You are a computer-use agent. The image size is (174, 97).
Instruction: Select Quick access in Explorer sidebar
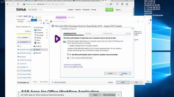click(39, 27)
